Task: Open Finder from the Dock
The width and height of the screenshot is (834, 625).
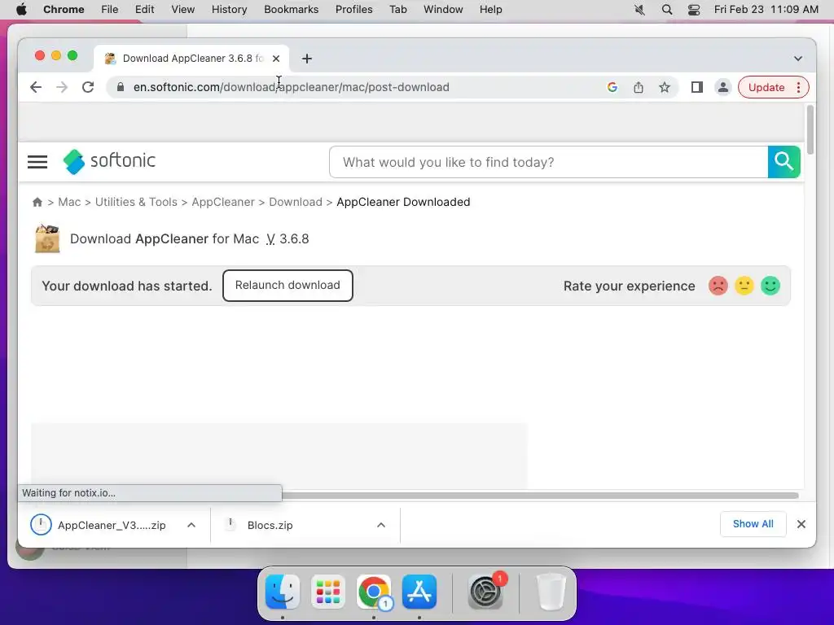Action: 283,592
